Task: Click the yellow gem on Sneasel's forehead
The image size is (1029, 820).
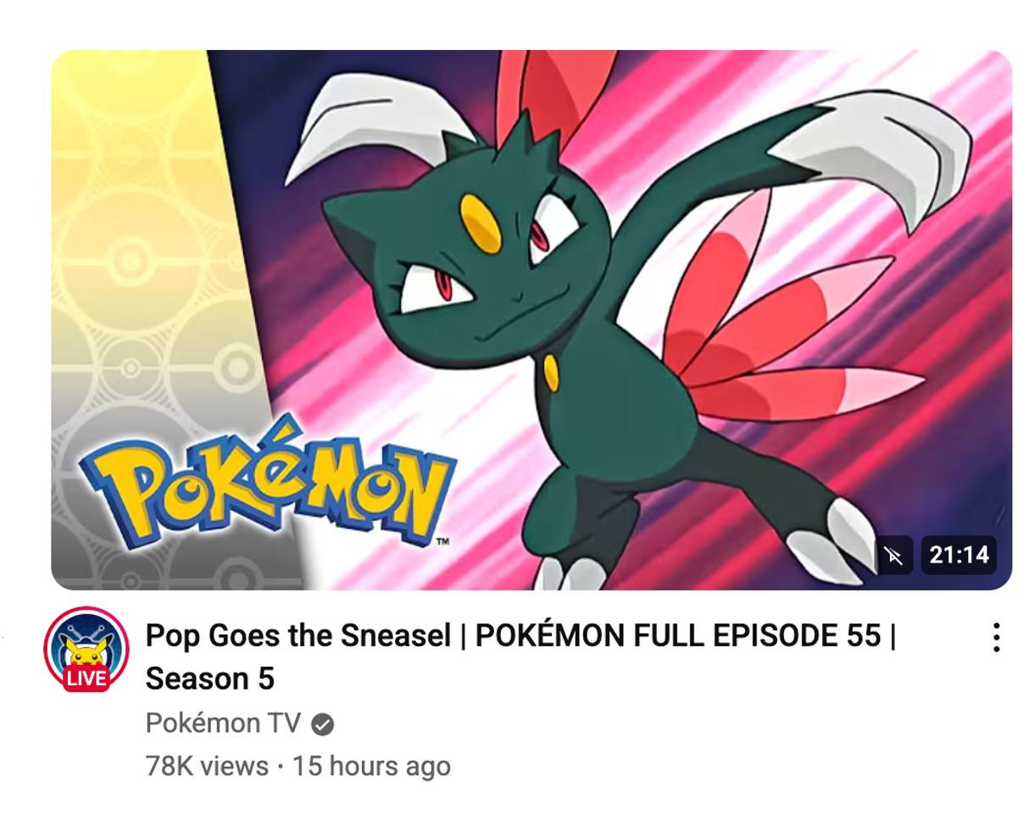Action: point(481,222)
